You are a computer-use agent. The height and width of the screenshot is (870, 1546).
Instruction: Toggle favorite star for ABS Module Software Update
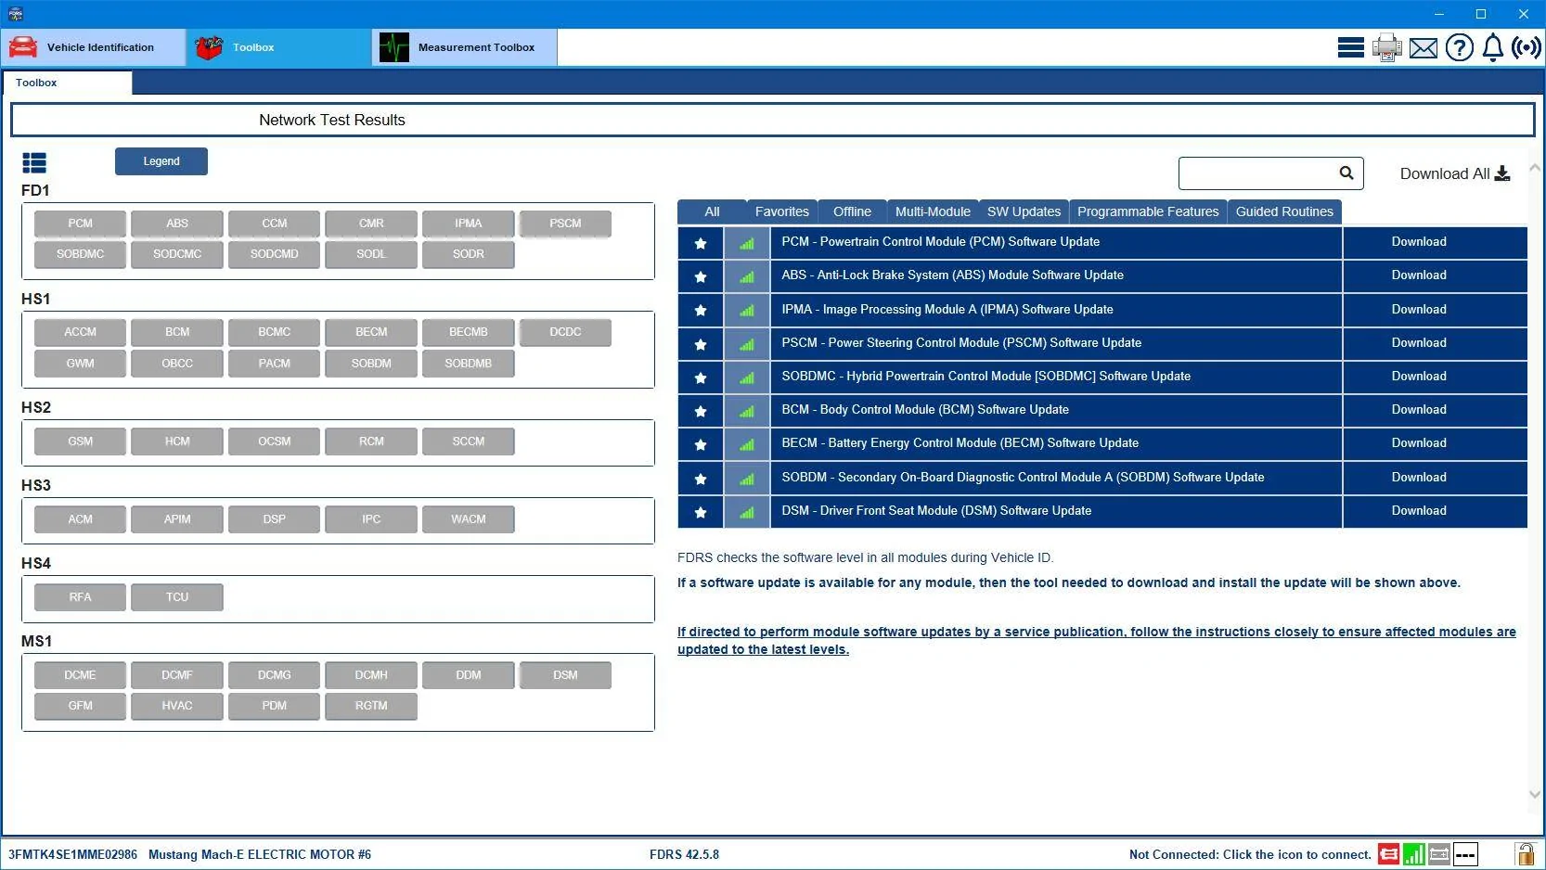[x=701, y=276]
